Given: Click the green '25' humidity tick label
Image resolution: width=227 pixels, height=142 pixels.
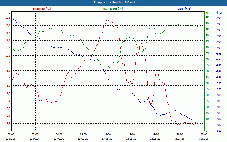Looking at the screenshot, I should point(207,101).
